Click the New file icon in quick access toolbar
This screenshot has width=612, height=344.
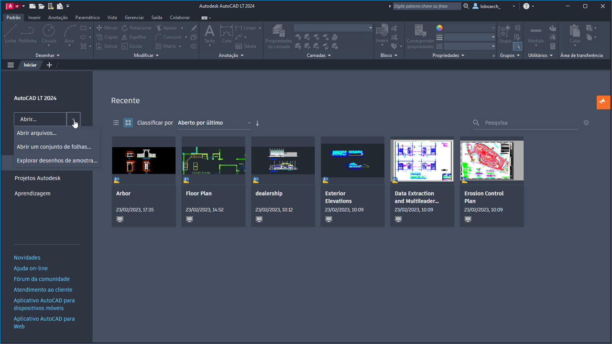coord(32,6)
